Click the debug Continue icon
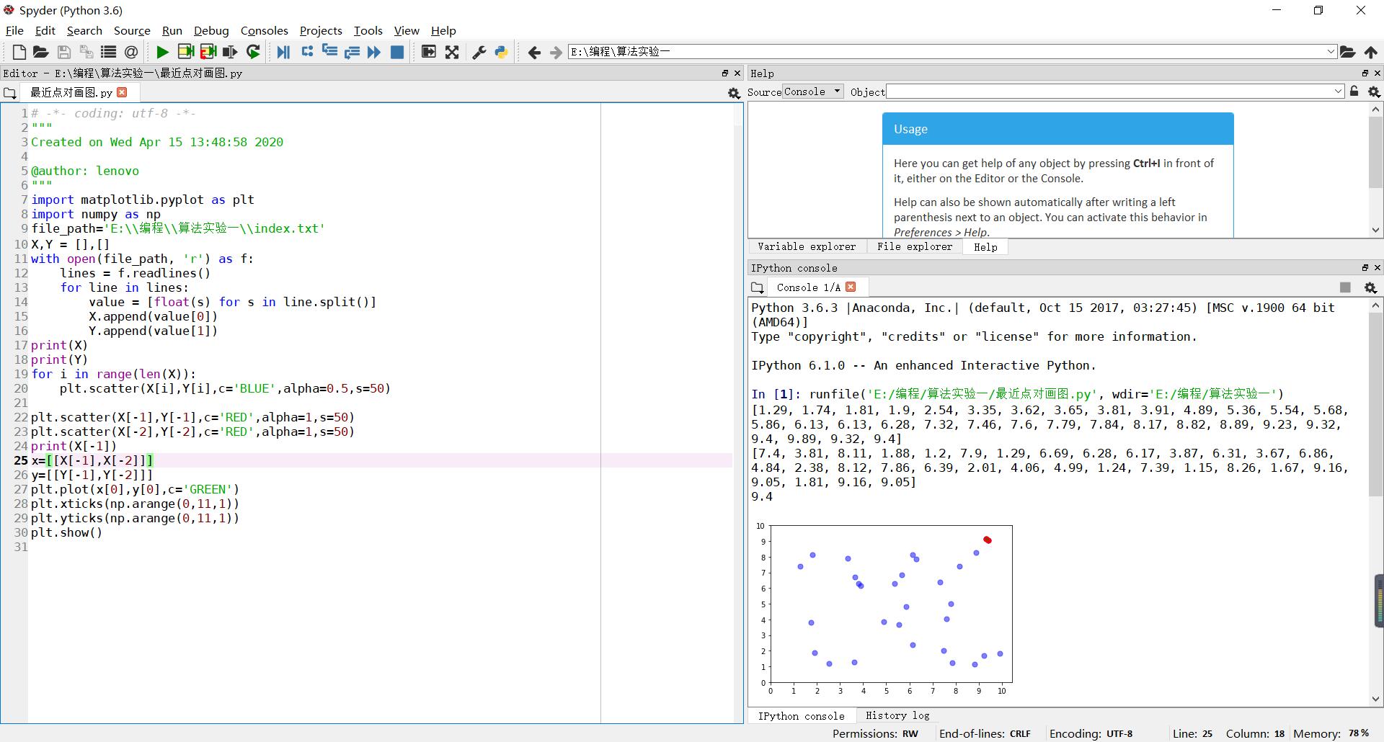Image resolution: width=1384 pixels, height=742 pixels. pyautogui.click(x=373, y=52)
